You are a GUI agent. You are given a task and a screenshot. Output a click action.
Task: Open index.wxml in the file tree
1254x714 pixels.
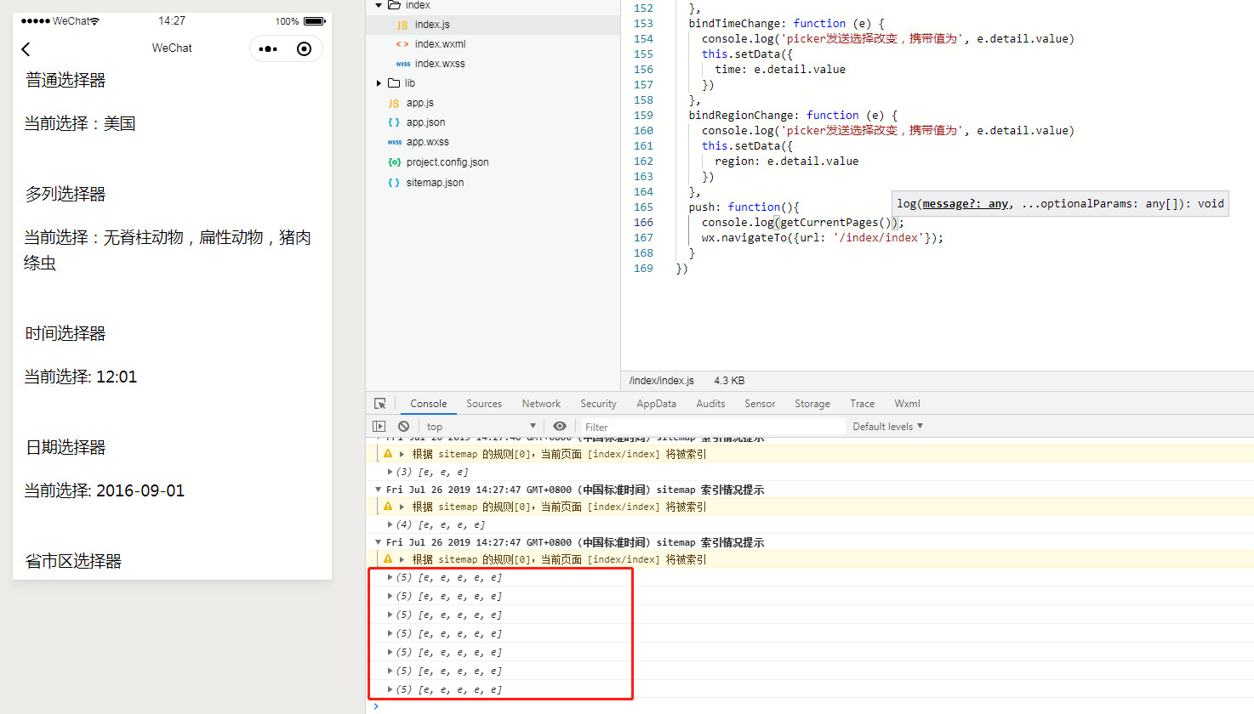coord(440,44)
